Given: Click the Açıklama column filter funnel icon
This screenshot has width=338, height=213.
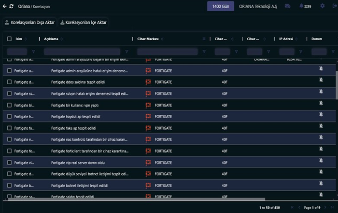Looking at the screenshot, I should 127,52.
